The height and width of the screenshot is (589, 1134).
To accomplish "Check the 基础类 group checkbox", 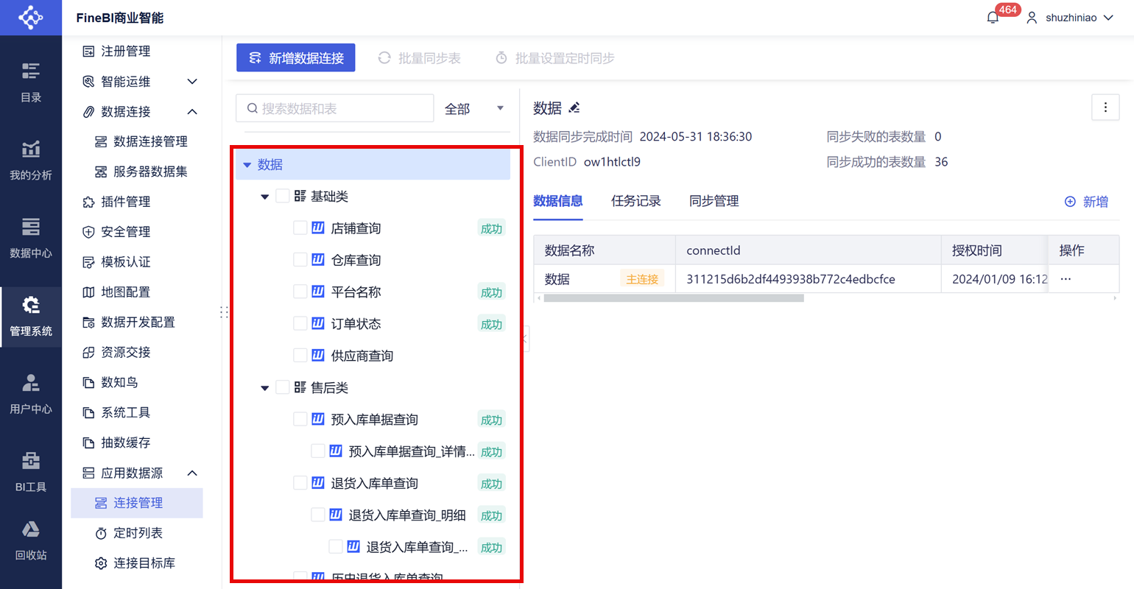I will pos(282,196).
